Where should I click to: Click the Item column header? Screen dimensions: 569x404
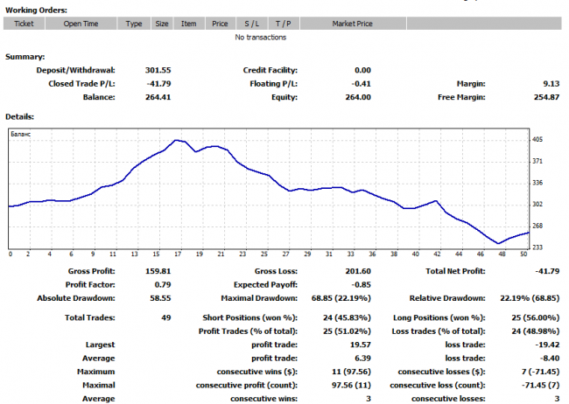pos(188,24)
